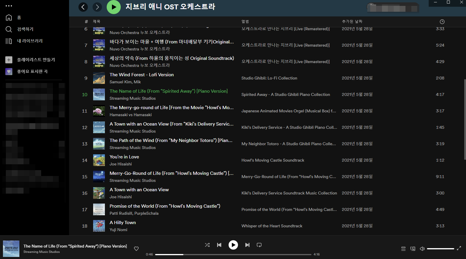Sort by the clock duration column icon
466x259 pixels.
point(442,22)
